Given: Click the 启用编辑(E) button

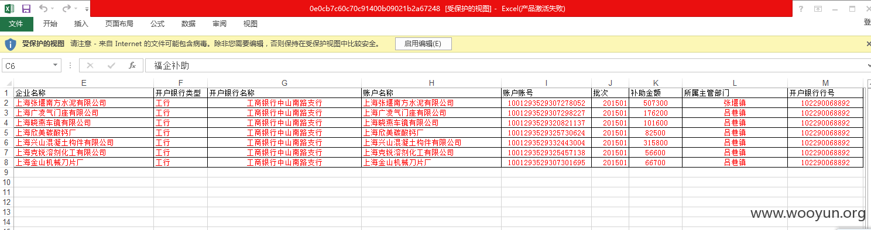Looking at the screenshot, I should [x=423, y=44].
